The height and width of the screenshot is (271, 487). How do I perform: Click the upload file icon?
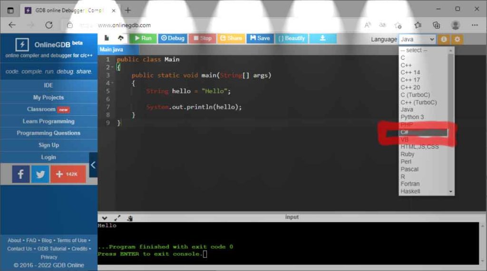tap(120, 38)
